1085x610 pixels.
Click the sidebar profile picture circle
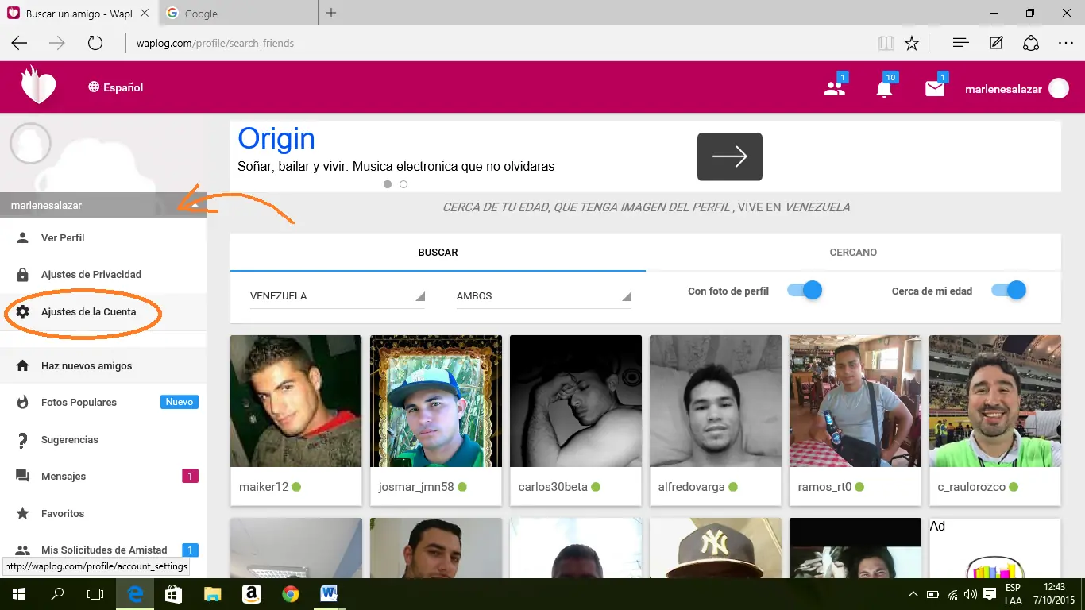(x=30, y=144)
